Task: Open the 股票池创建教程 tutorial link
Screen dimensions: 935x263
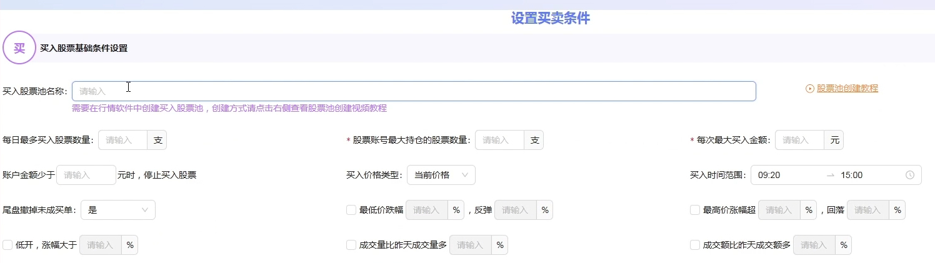Action: click(x=847, y=89)
